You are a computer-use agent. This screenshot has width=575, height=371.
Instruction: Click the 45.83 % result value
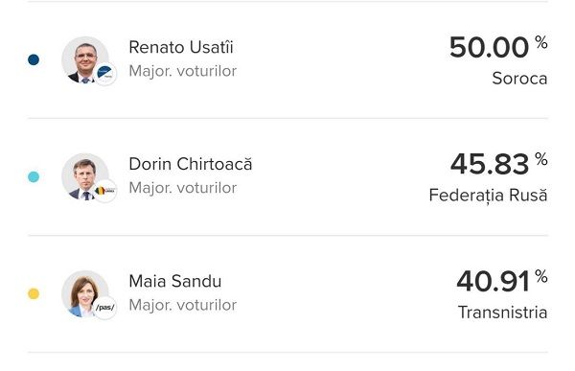pyautogui.click(x=498, y=164)
